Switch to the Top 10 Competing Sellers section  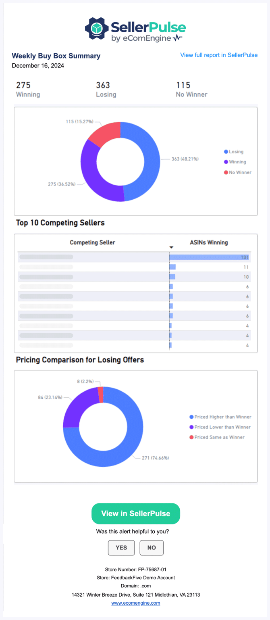point(60,222)
